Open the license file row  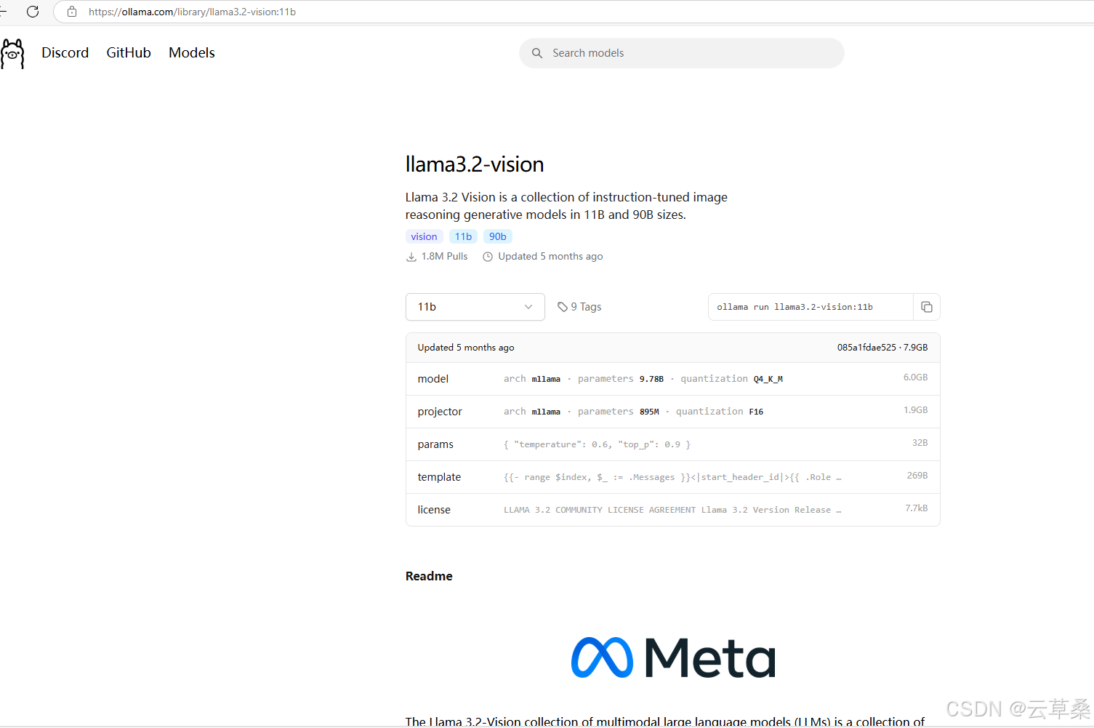673,510
